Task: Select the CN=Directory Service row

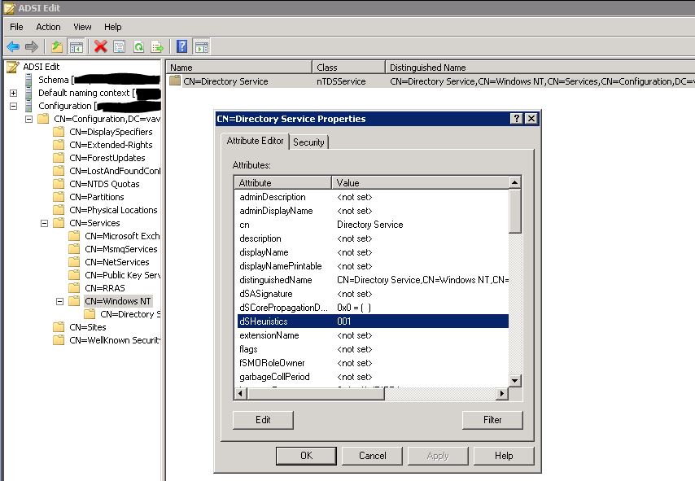Action: pos(228,81)
